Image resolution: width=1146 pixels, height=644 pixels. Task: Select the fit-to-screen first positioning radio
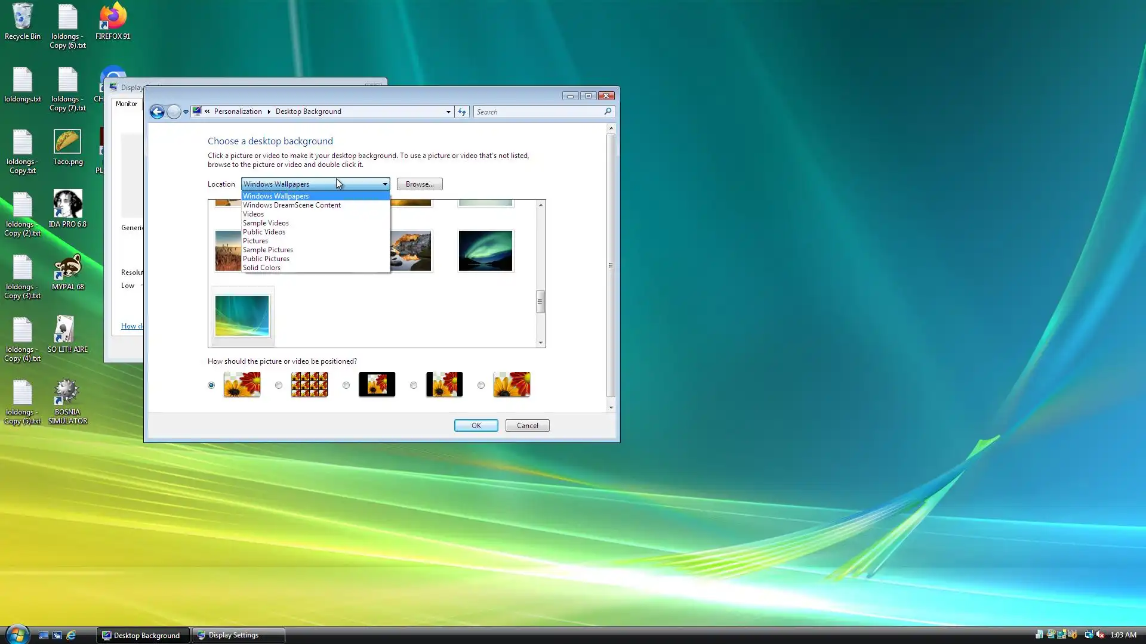coord(211,385)
